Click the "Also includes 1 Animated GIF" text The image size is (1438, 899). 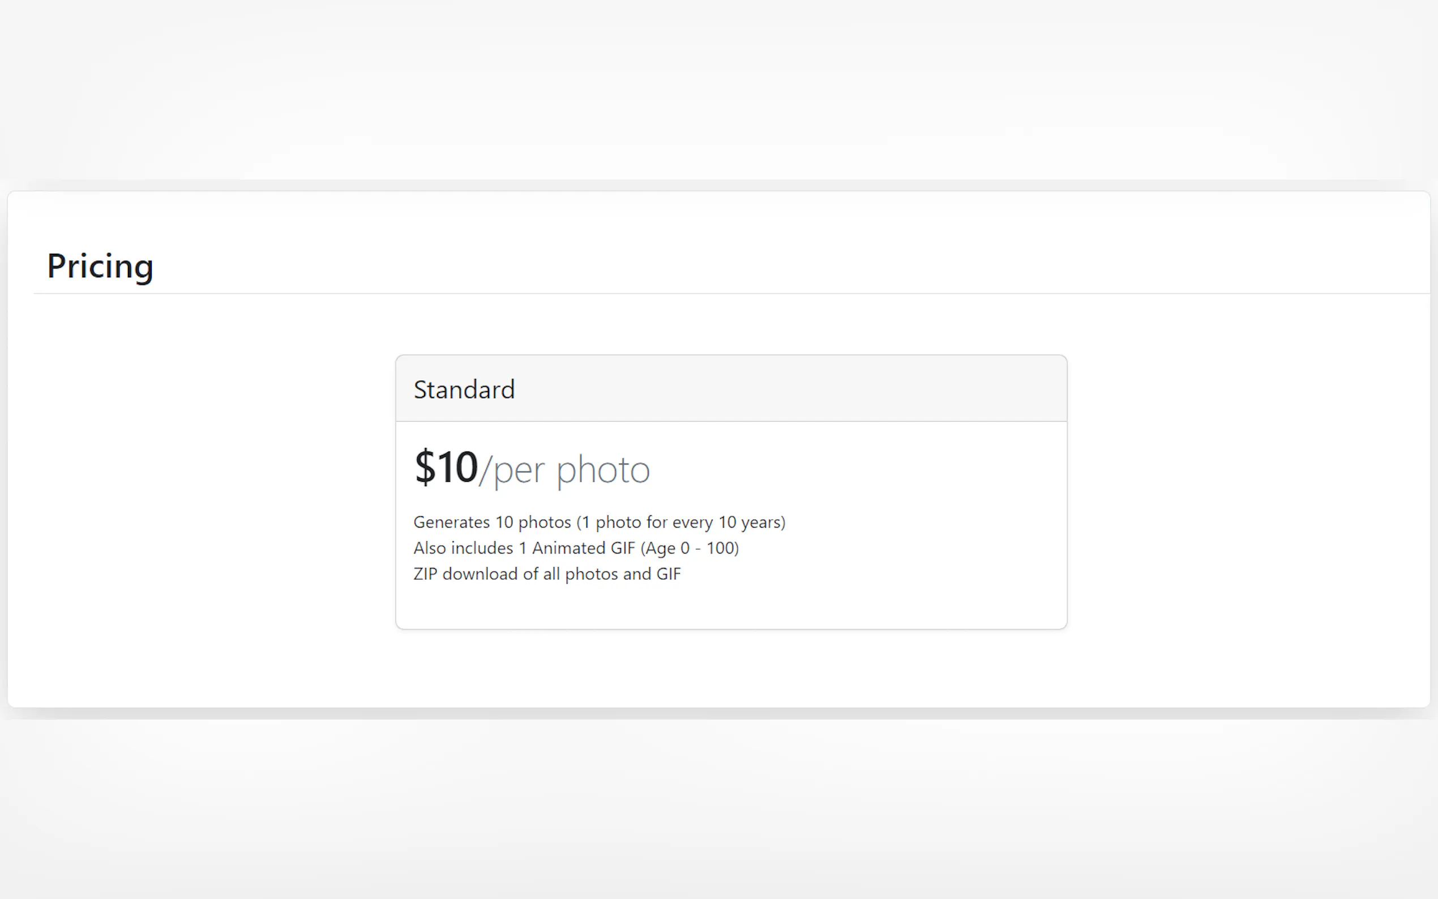click(x=524, y=548)
